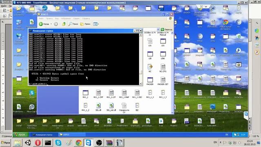Image resolution: width=261 pixels, height=147 pixels.
Task: Select the SDL.dll file
Action: pyautogui.click(x=98, y=107)
